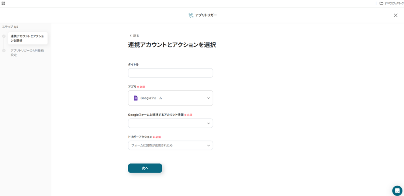Close the app trigger dialog with X
Screen dimensions: 404x196
tap(395, 15)
